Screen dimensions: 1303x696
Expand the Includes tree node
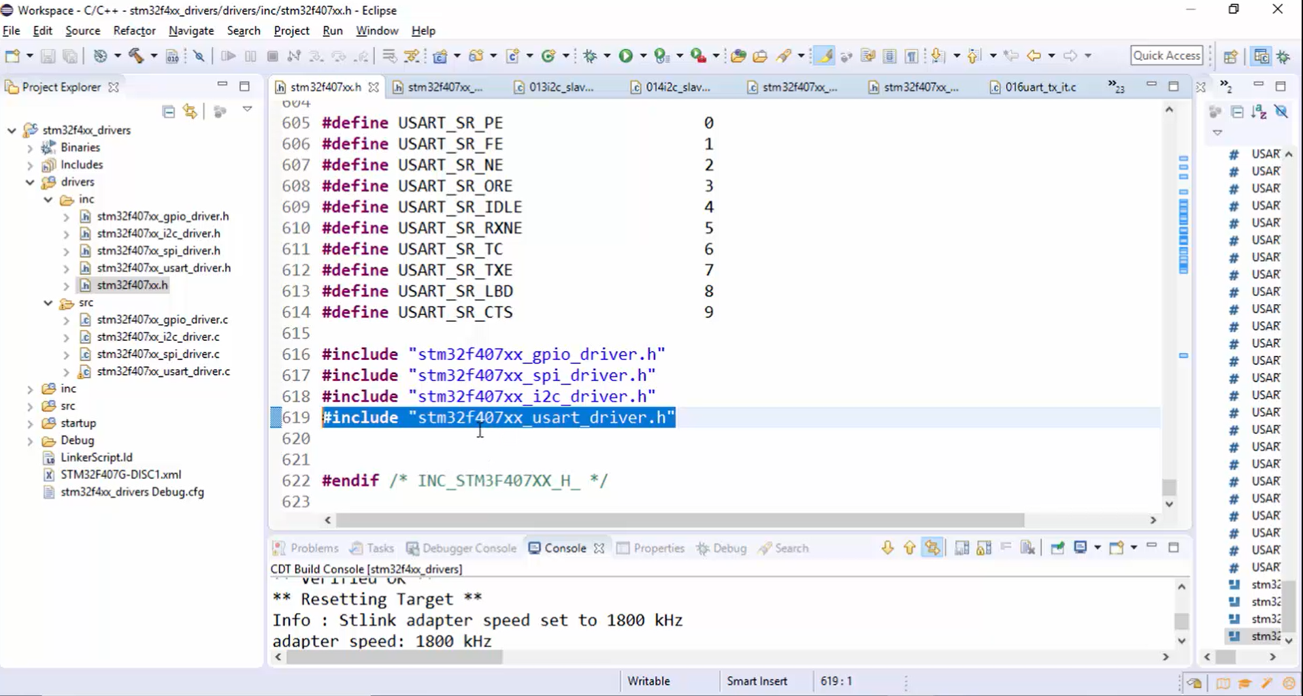30,165
